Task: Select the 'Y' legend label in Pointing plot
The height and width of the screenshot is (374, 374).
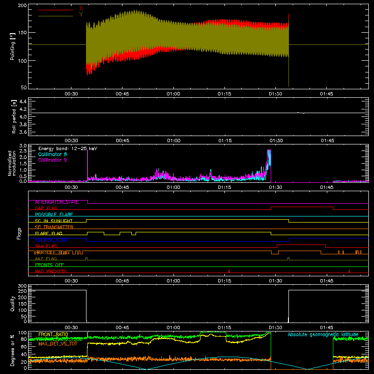Action: coord(81,14)
